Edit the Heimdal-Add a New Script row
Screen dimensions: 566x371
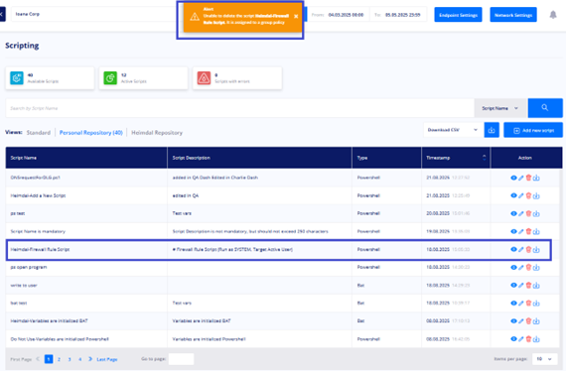click(521, 195)
